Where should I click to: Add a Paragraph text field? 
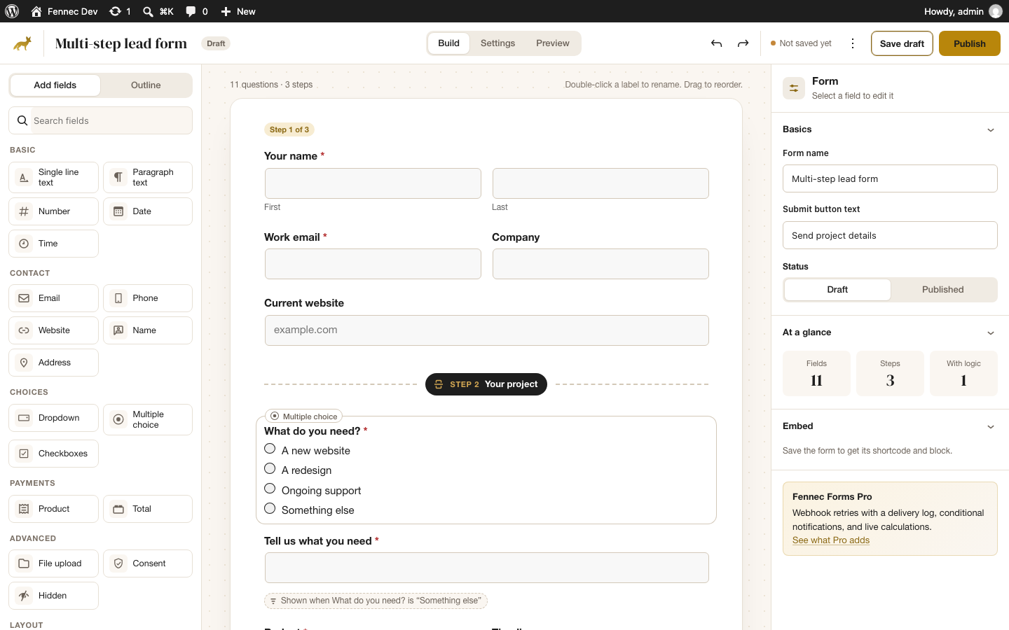[148, 178]
